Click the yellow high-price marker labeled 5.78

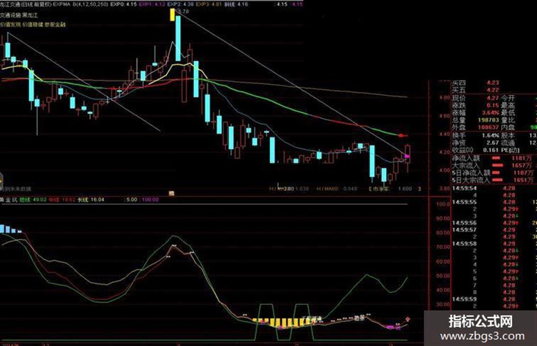pyautogui.click(x=172, y=15)
